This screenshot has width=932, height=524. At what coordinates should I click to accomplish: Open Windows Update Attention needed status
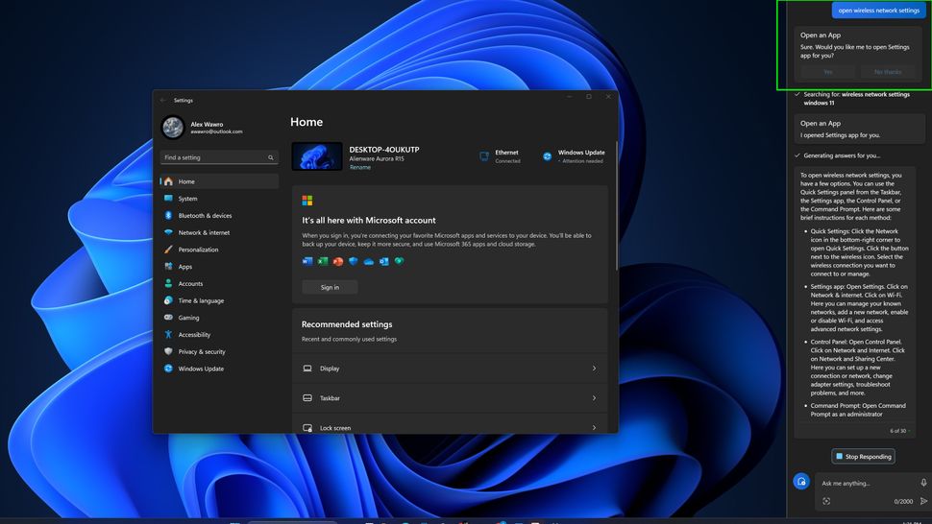574,156
